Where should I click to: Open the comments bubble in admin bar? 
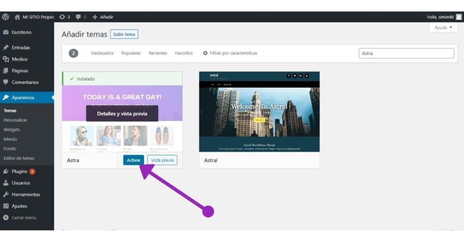coord(81,17)
